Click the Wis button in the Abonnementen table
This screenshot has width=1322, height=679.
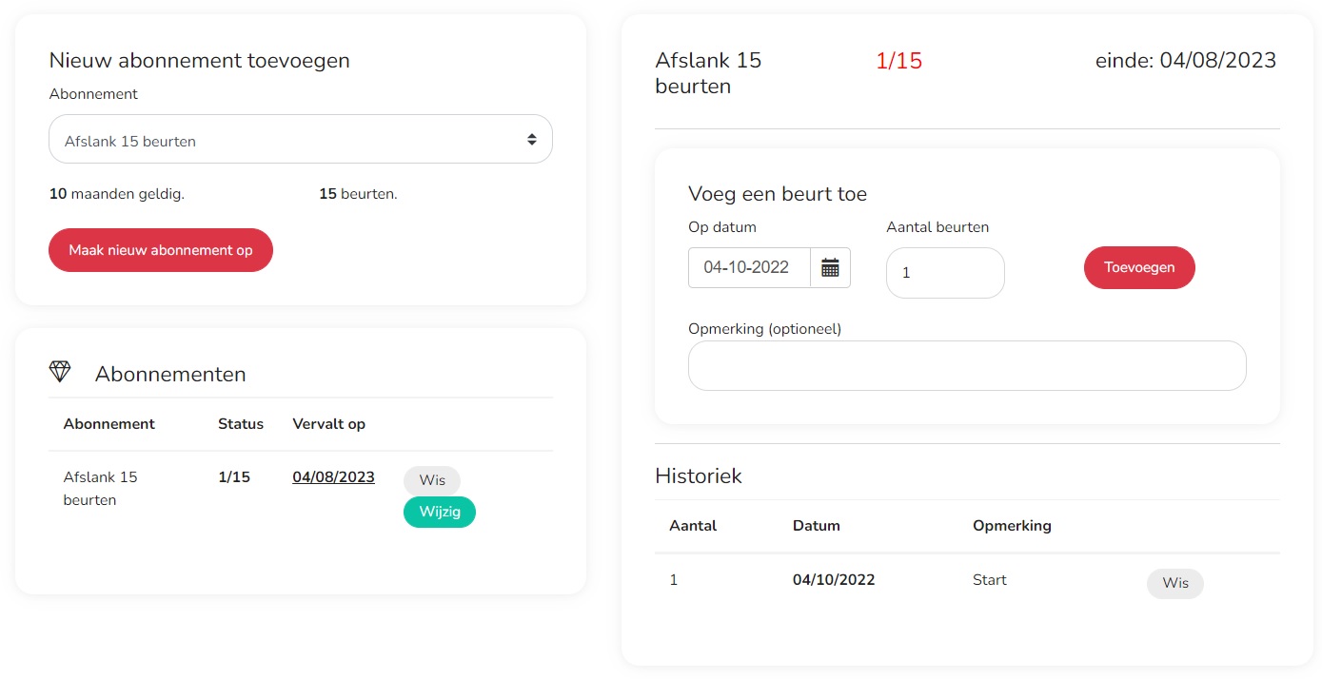point(431,480)
